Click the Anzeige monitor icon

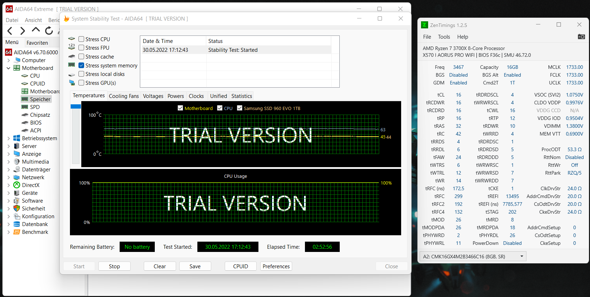[17, 154]
